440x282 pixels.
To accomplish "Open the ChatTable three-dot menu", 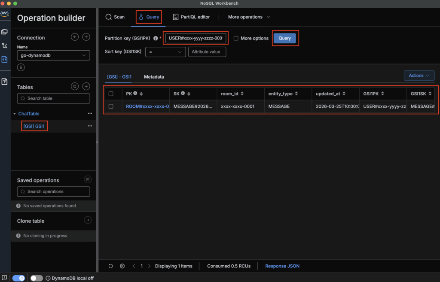I will pyautogui.click(x=90, y=114).
